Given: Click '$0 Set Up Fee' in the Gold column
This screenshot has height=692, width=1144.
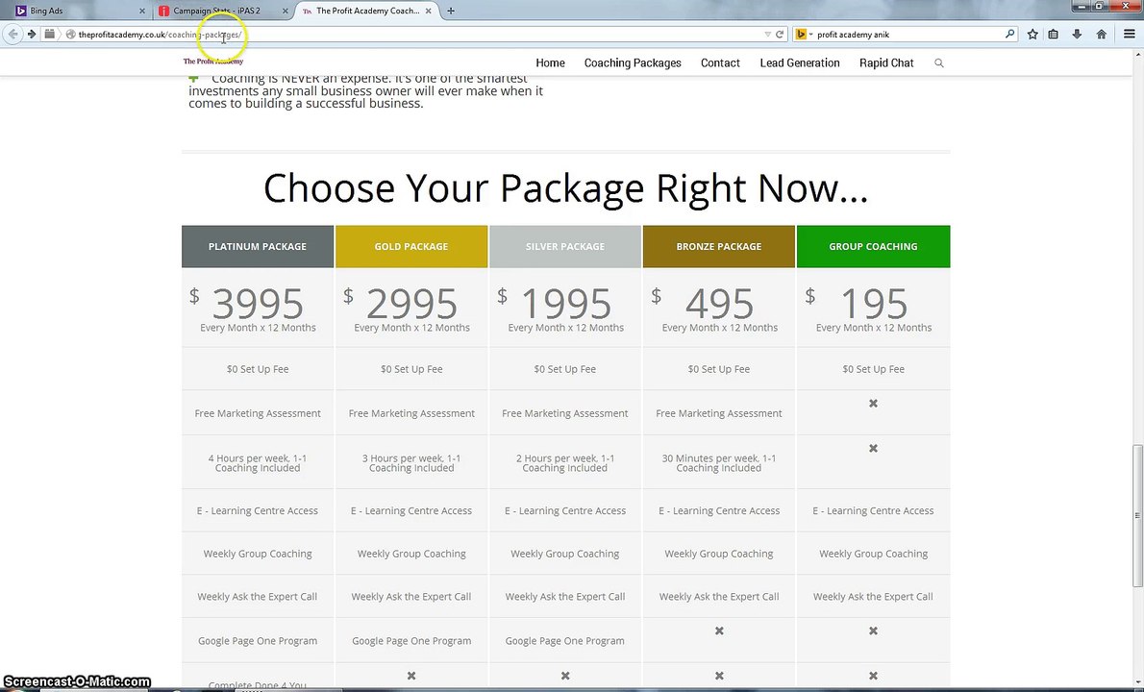Looking at the screenshot, I should (x=411, y=369).
